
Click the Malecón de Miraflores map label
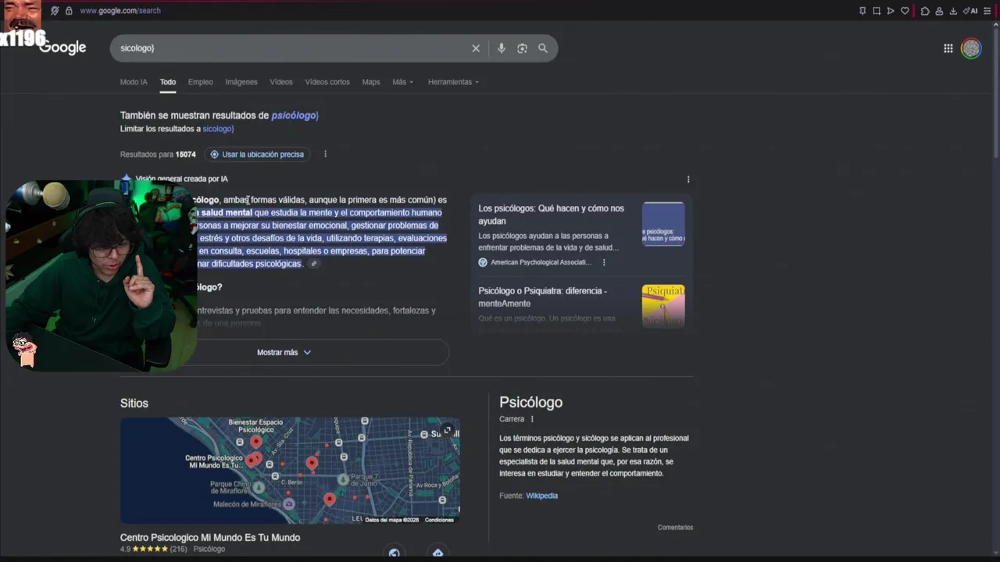247,504
